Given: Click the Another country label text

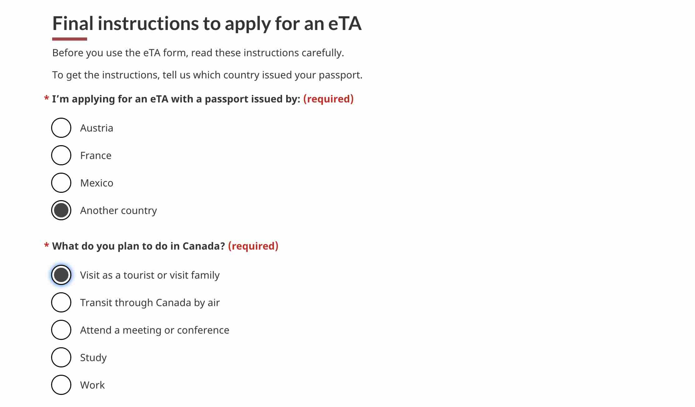Looking at the screenshot, I should coord(119,210).
